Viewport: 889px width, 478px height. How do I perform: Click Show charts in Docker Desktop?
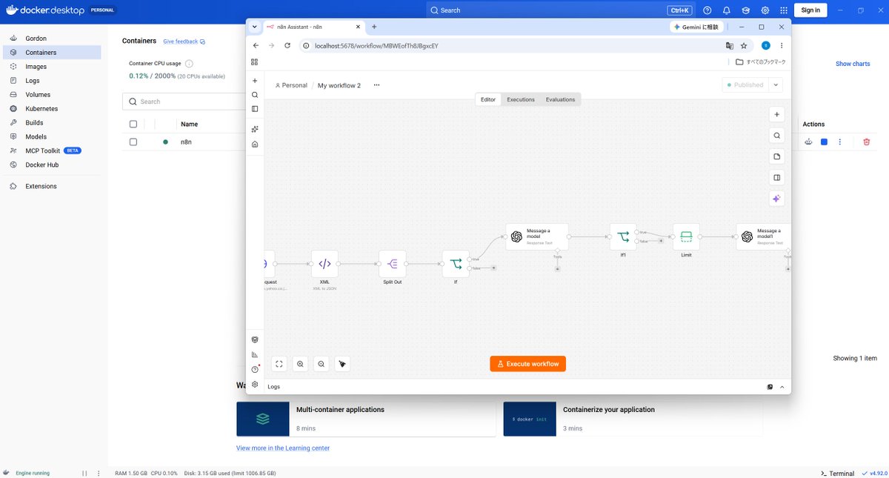(x=853, y=64)
